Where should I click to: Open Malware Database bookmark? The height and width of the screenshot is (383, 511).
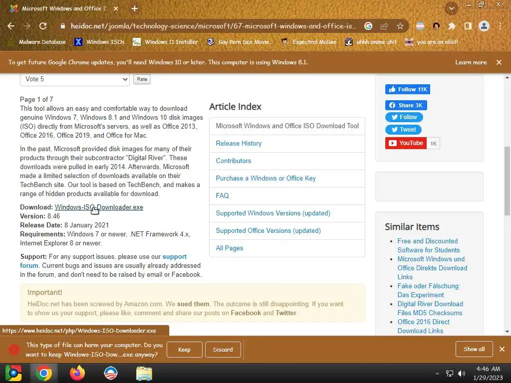point(38,42)
